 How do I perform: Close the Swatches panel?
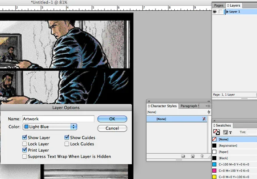click(x=215, y=120)
